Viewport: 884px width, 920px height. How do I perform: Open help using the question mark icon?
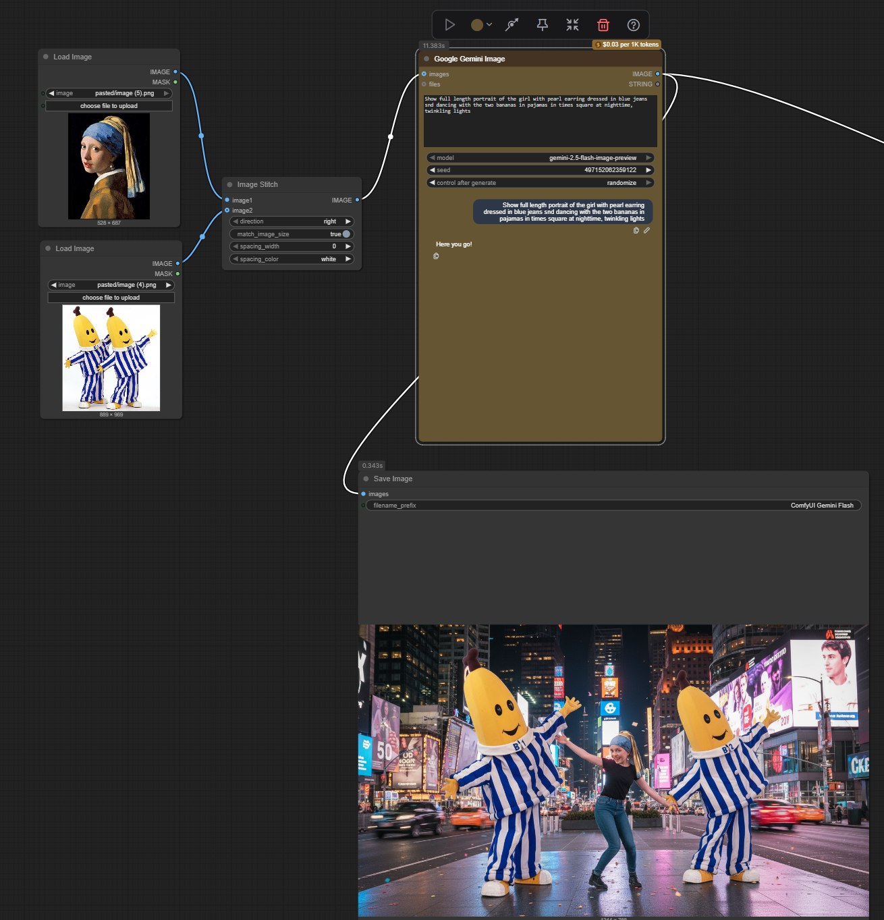click(x=633, y=24)
